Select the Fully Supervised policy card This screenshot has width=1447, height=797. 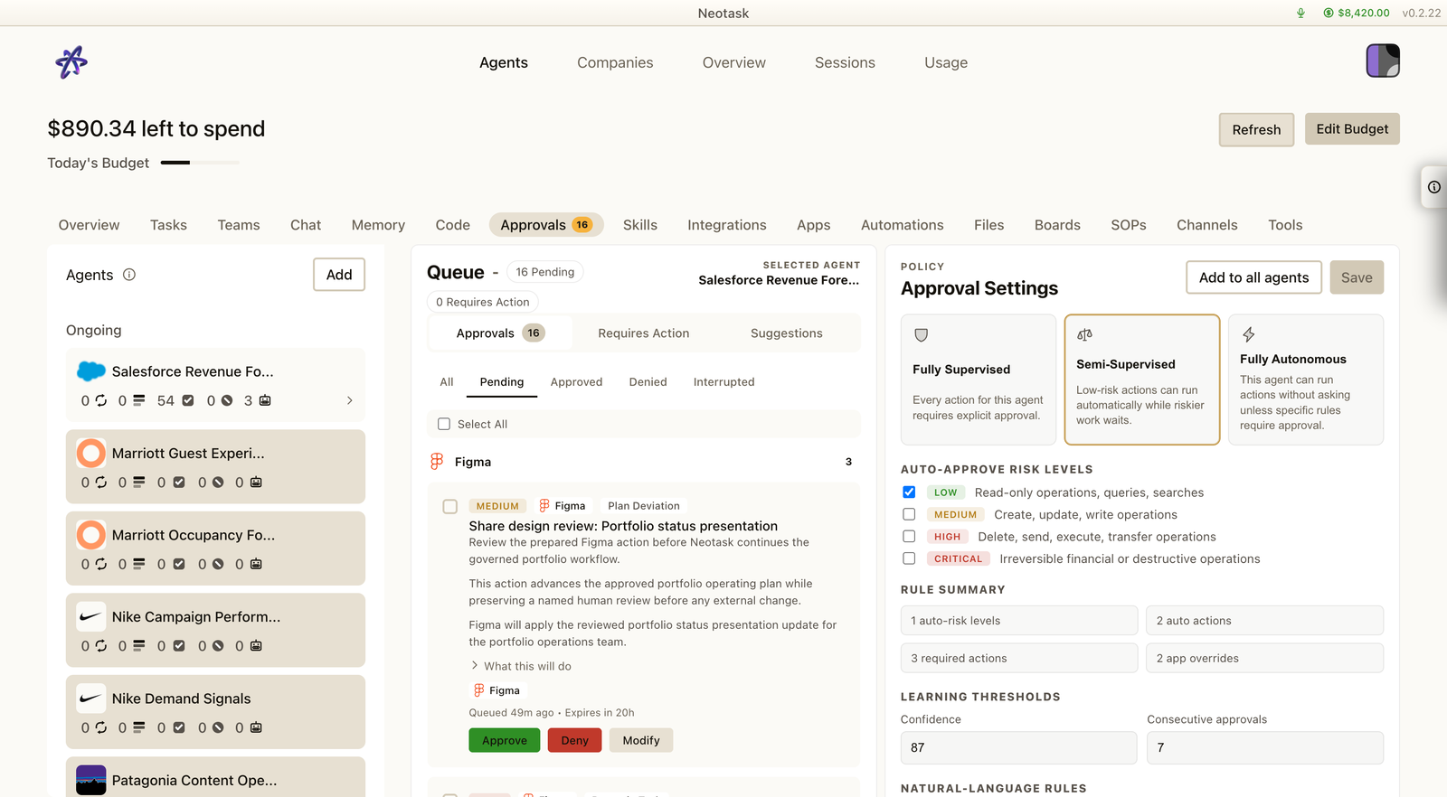tap(979, 380)
